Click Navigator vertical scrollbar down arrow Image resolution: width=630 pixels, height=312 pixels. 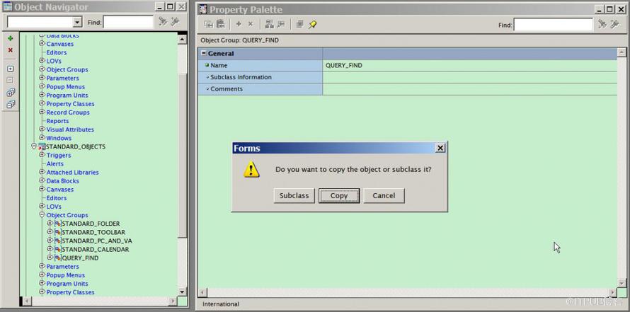(x=183, y=292)
